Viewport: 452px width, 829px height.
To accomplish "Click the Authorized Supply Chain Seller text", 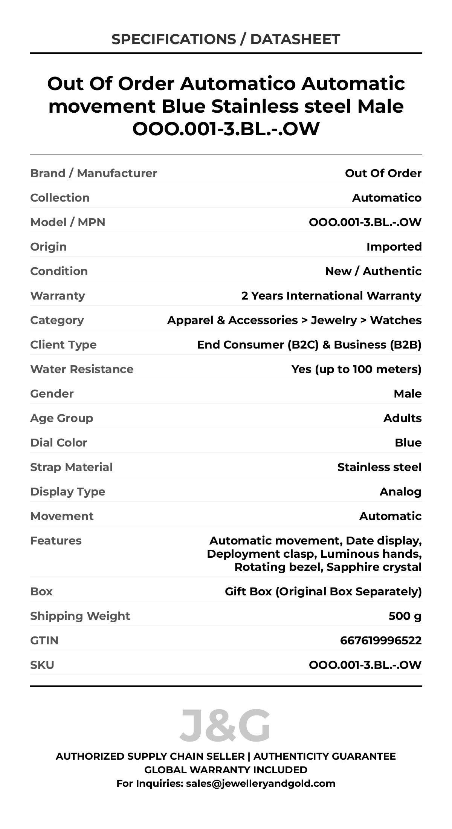I will tap(150, 756).
